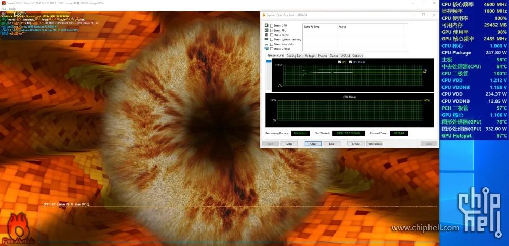Image resolution: width=509 pixels, height=246 pixels.
Task: Click the Stop button in AIDA64
Action: (289, 144)
